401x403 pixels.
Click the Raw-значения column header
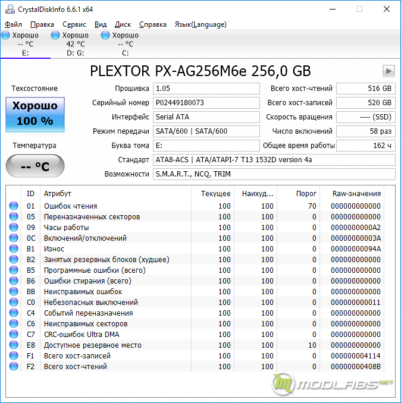(352, 194)
